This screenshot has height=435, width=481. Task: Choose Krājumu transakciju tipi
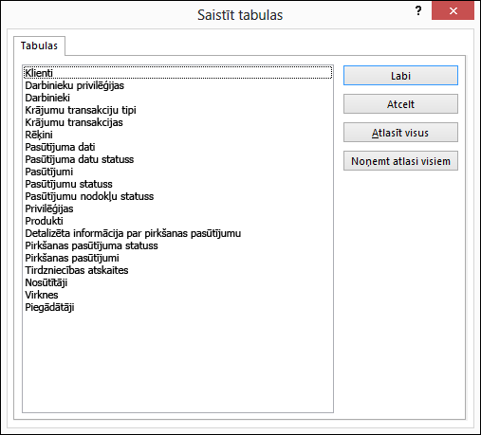[178, 110]
